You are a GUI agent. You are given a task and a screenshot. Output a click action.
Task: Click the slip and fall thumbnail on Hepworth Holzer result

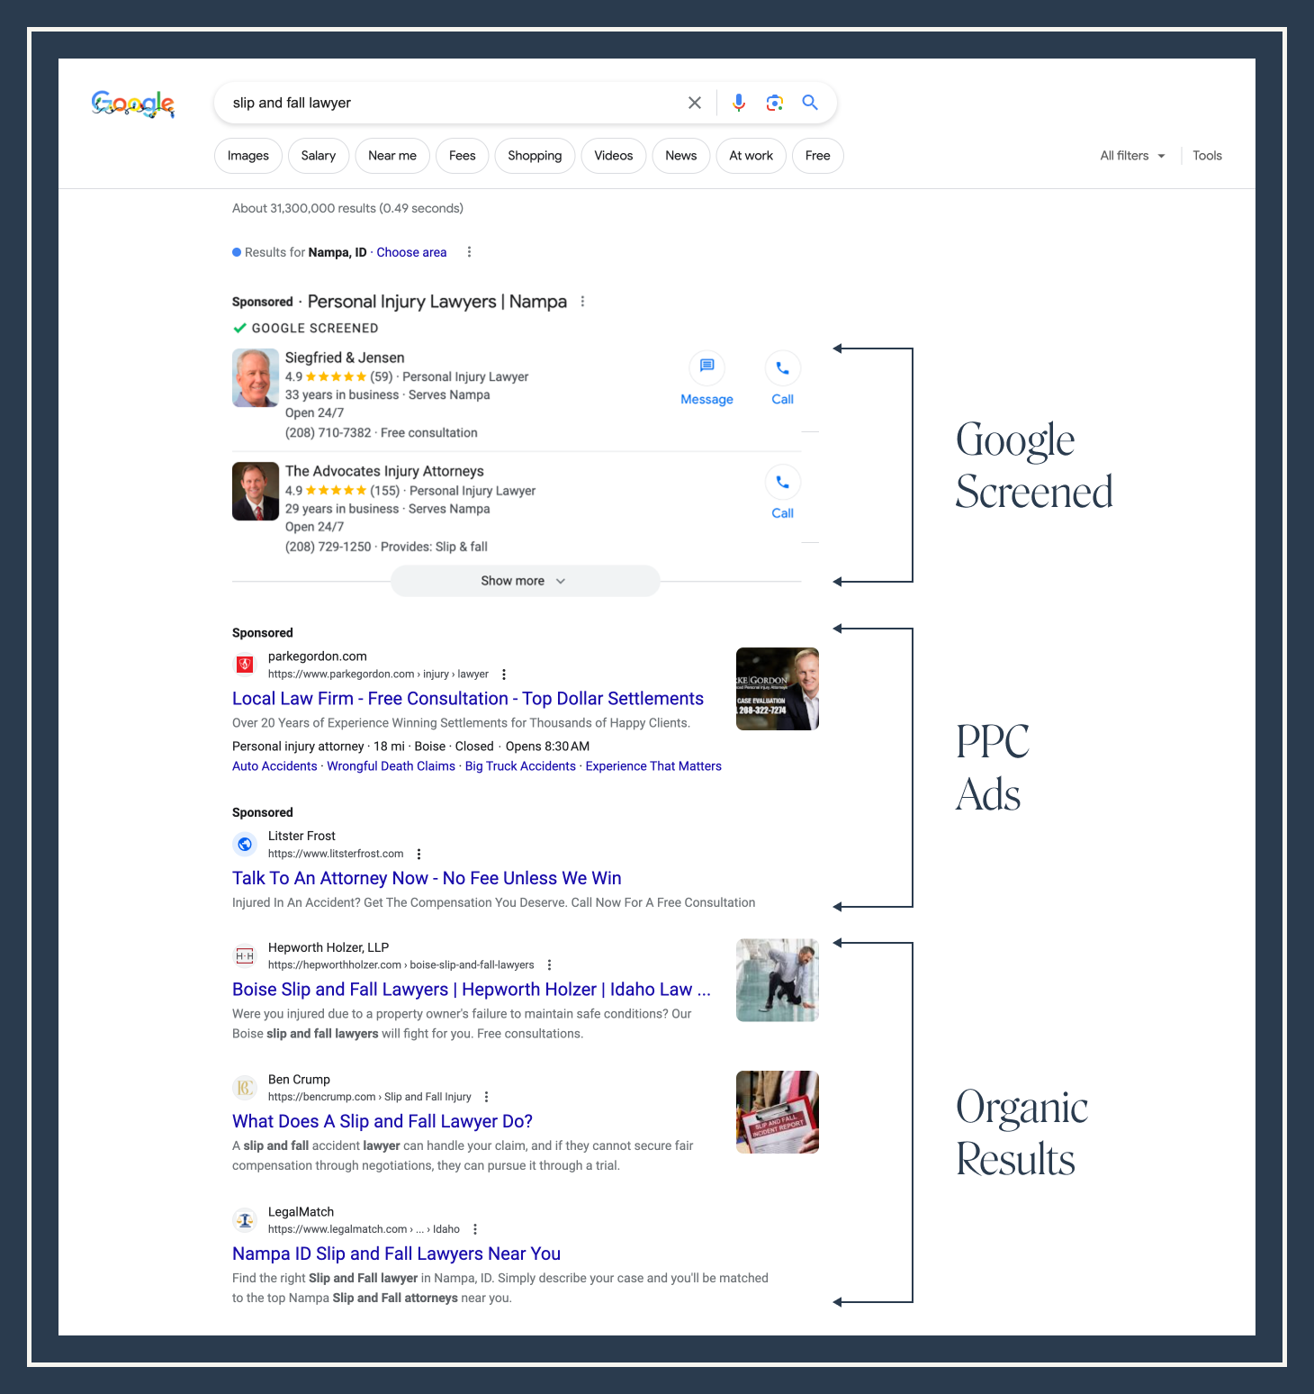(777, 980)
